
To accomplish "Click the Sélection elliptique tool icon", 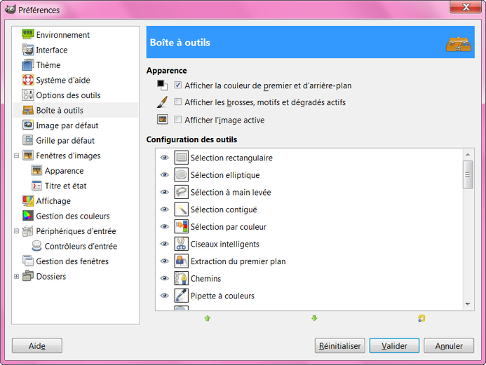I will pos(182,175).
